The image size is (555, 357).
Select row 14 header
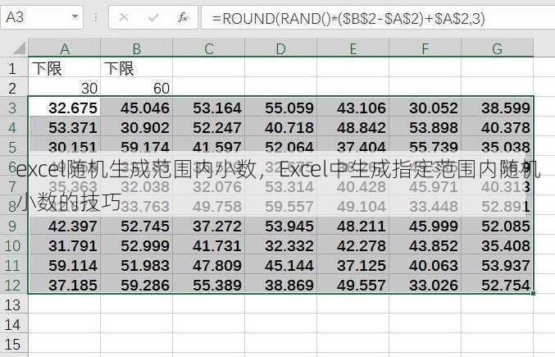(x=13, y=324)
